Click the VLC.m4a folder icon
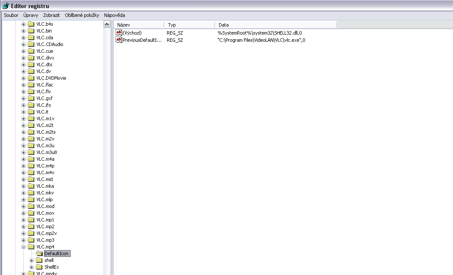 pyautogui.click(x=31, y=159)
